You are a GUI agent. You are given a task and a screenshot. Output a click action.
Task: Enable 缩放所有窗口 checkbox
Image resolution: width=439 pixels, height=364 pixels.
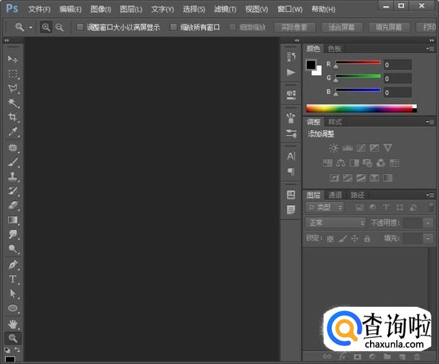[x=173, y=28]
